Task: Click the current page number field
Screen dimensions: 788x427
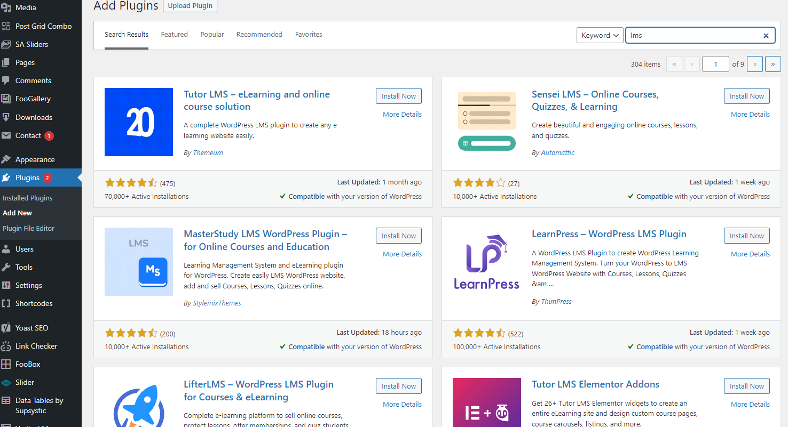Action: click(x=715, y=64)
